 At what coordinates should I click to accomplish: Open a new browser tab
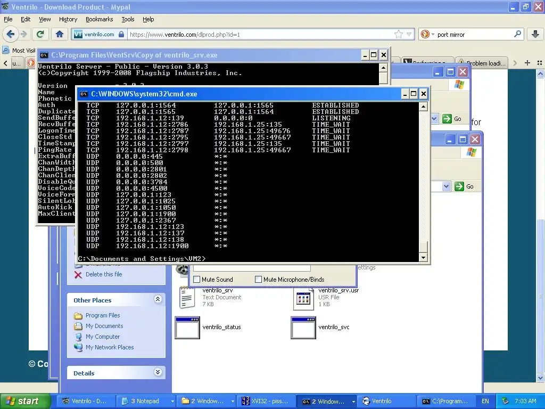click(527, 63)
